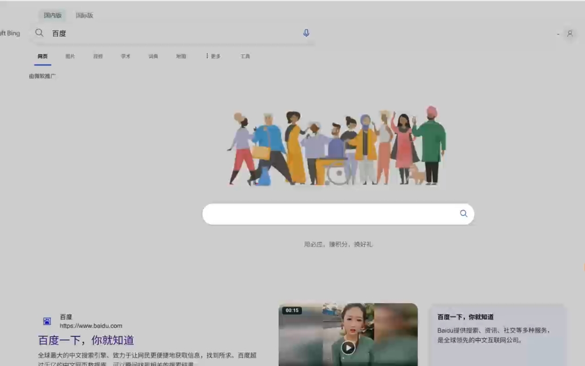Open the user account icon
The image size is (585, 366).
pyautogui.click(x=570, y=34)
